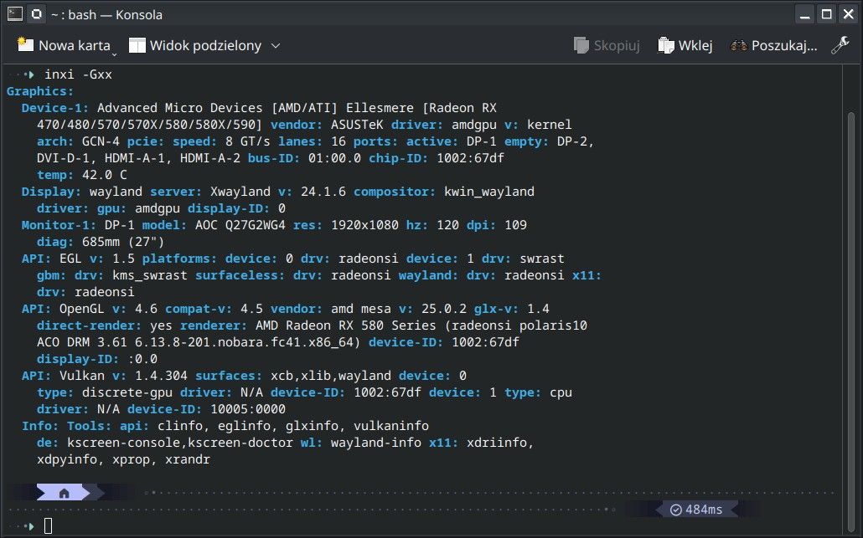Click the gbm driver "kms_swrast"
This screenshot has width=863, height=538.
click(x=150, y=275)
